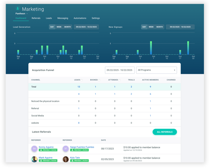
Task: Click the Acquisition Funnel date range field
Action: pyautogui.click(x=120, y=70)
